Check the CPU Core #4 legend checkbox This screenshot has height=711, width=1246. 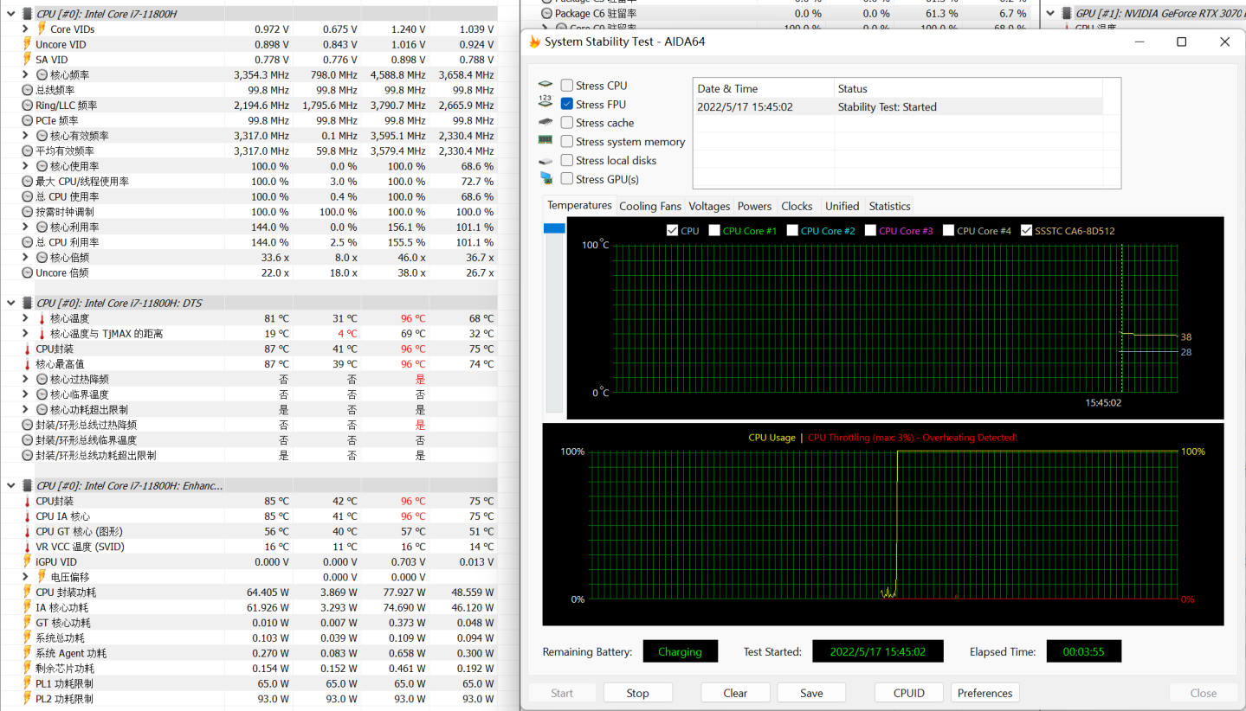coord(949,231)
